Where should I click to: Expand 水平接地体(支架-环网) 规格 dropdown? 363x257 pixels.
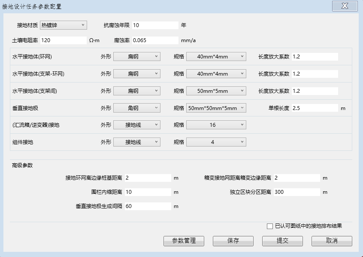(x=216, y=74)
